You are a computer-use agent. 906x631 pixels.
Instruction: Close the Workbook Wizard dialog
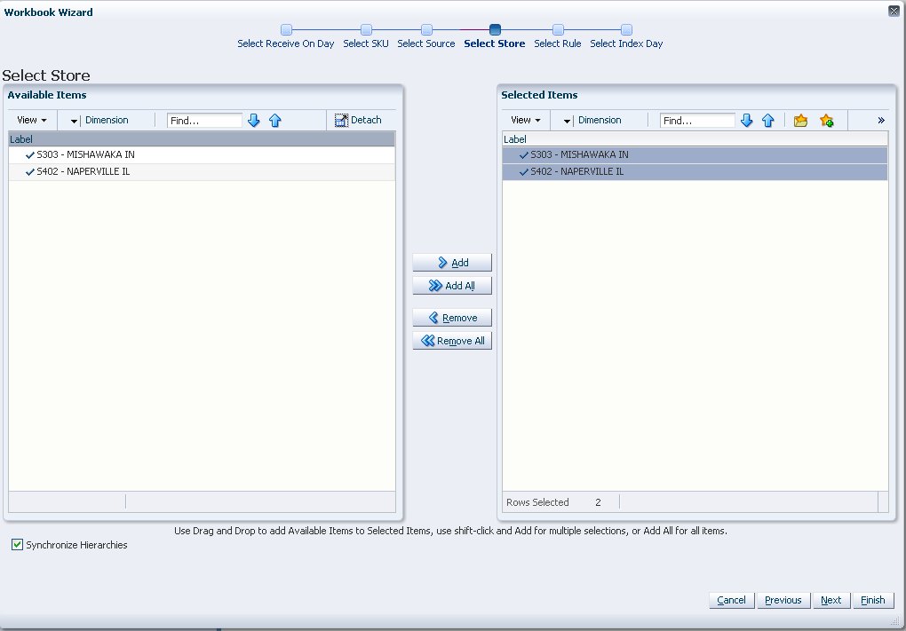(x=894, y=12)
